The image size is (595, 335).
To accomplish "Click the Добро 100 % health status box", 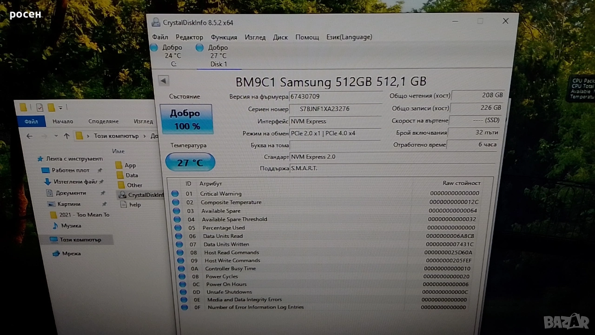I will (x=185, y=119).
